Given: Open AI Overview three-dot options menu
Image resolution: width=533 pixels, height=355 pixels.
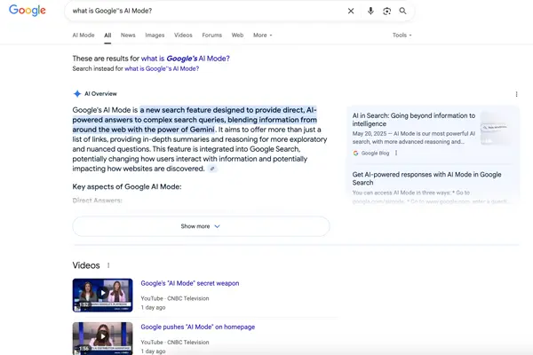Looking at the screenshot, I should point(516,94).
